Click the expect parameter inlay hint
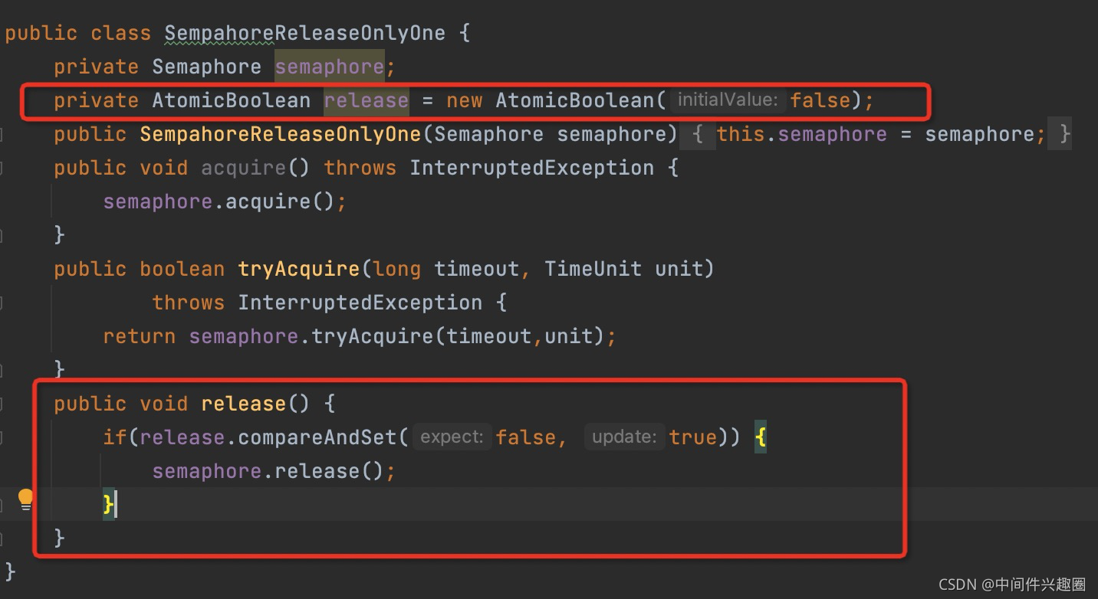Screen dimensions: 1098x599 [452, 437]
